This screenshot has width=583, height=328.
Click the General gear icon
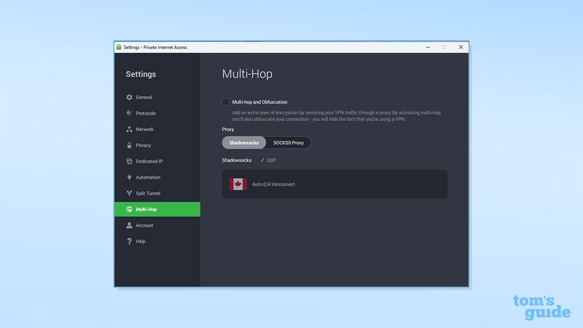129,97
